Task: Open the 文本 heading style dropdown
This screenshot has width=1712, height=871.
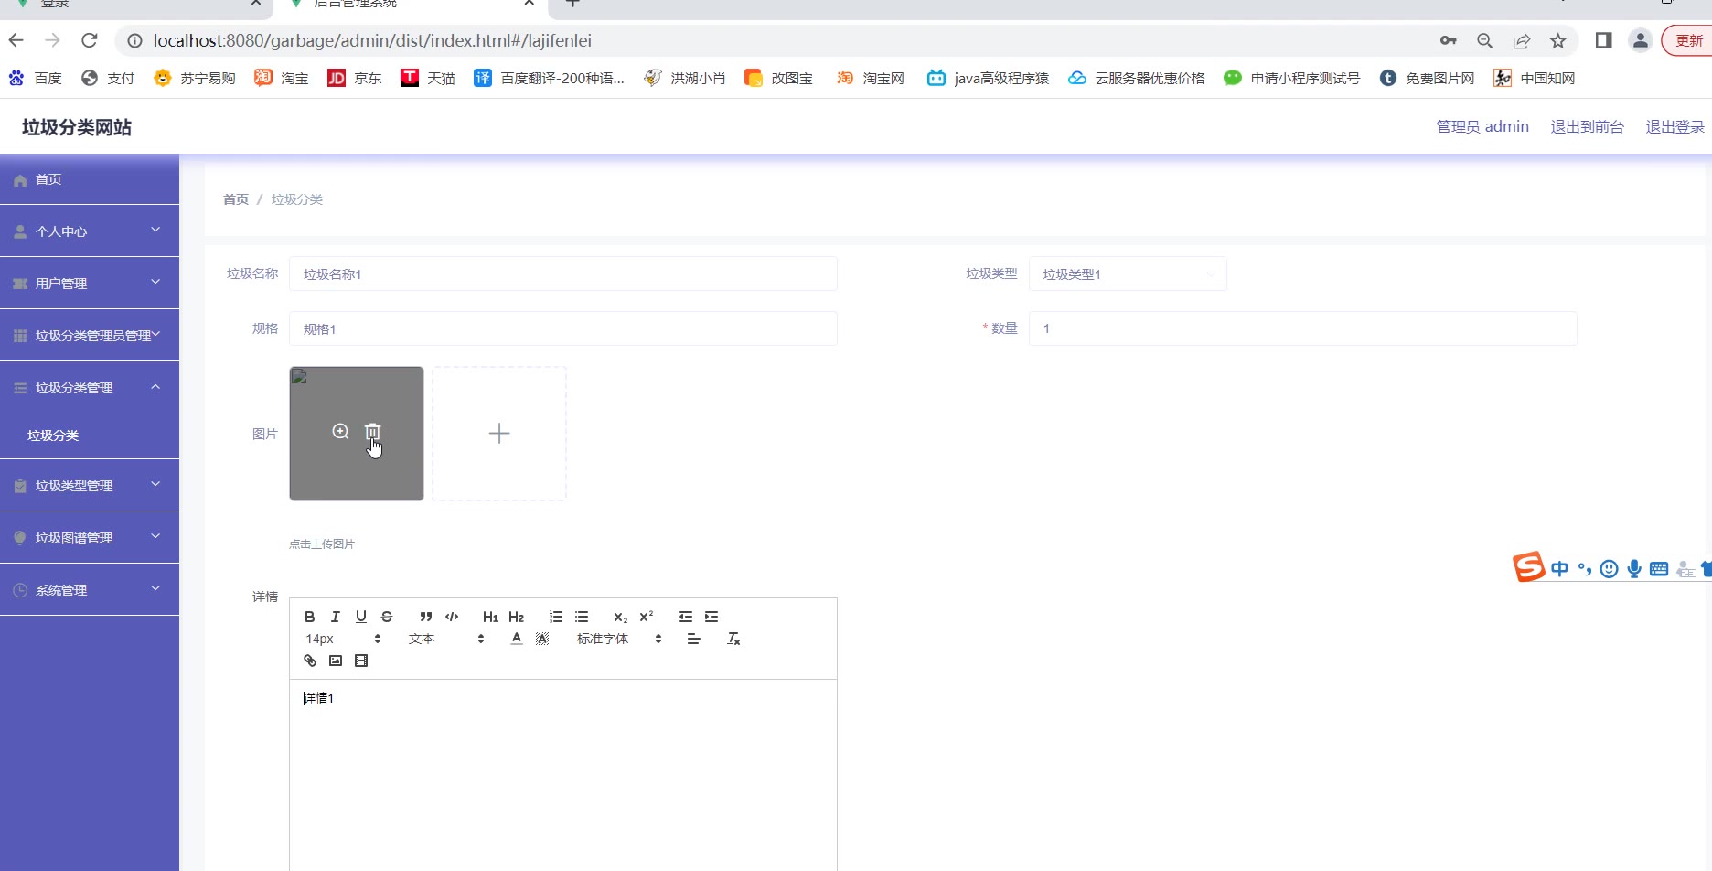Action: pyautogui.click(x=446, y=639)
